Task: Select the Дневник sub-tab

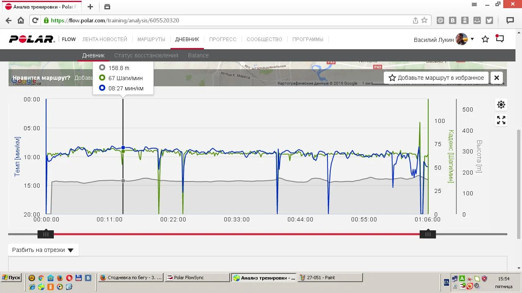Action: 93,55
